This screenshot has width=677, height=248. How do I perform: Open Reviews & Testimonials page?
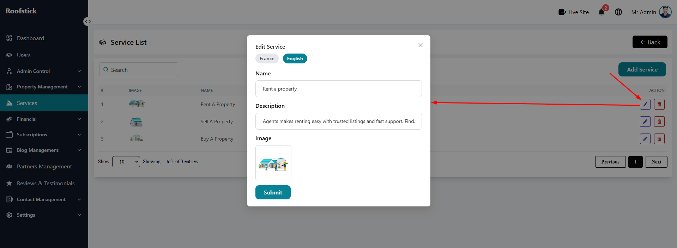44,183
